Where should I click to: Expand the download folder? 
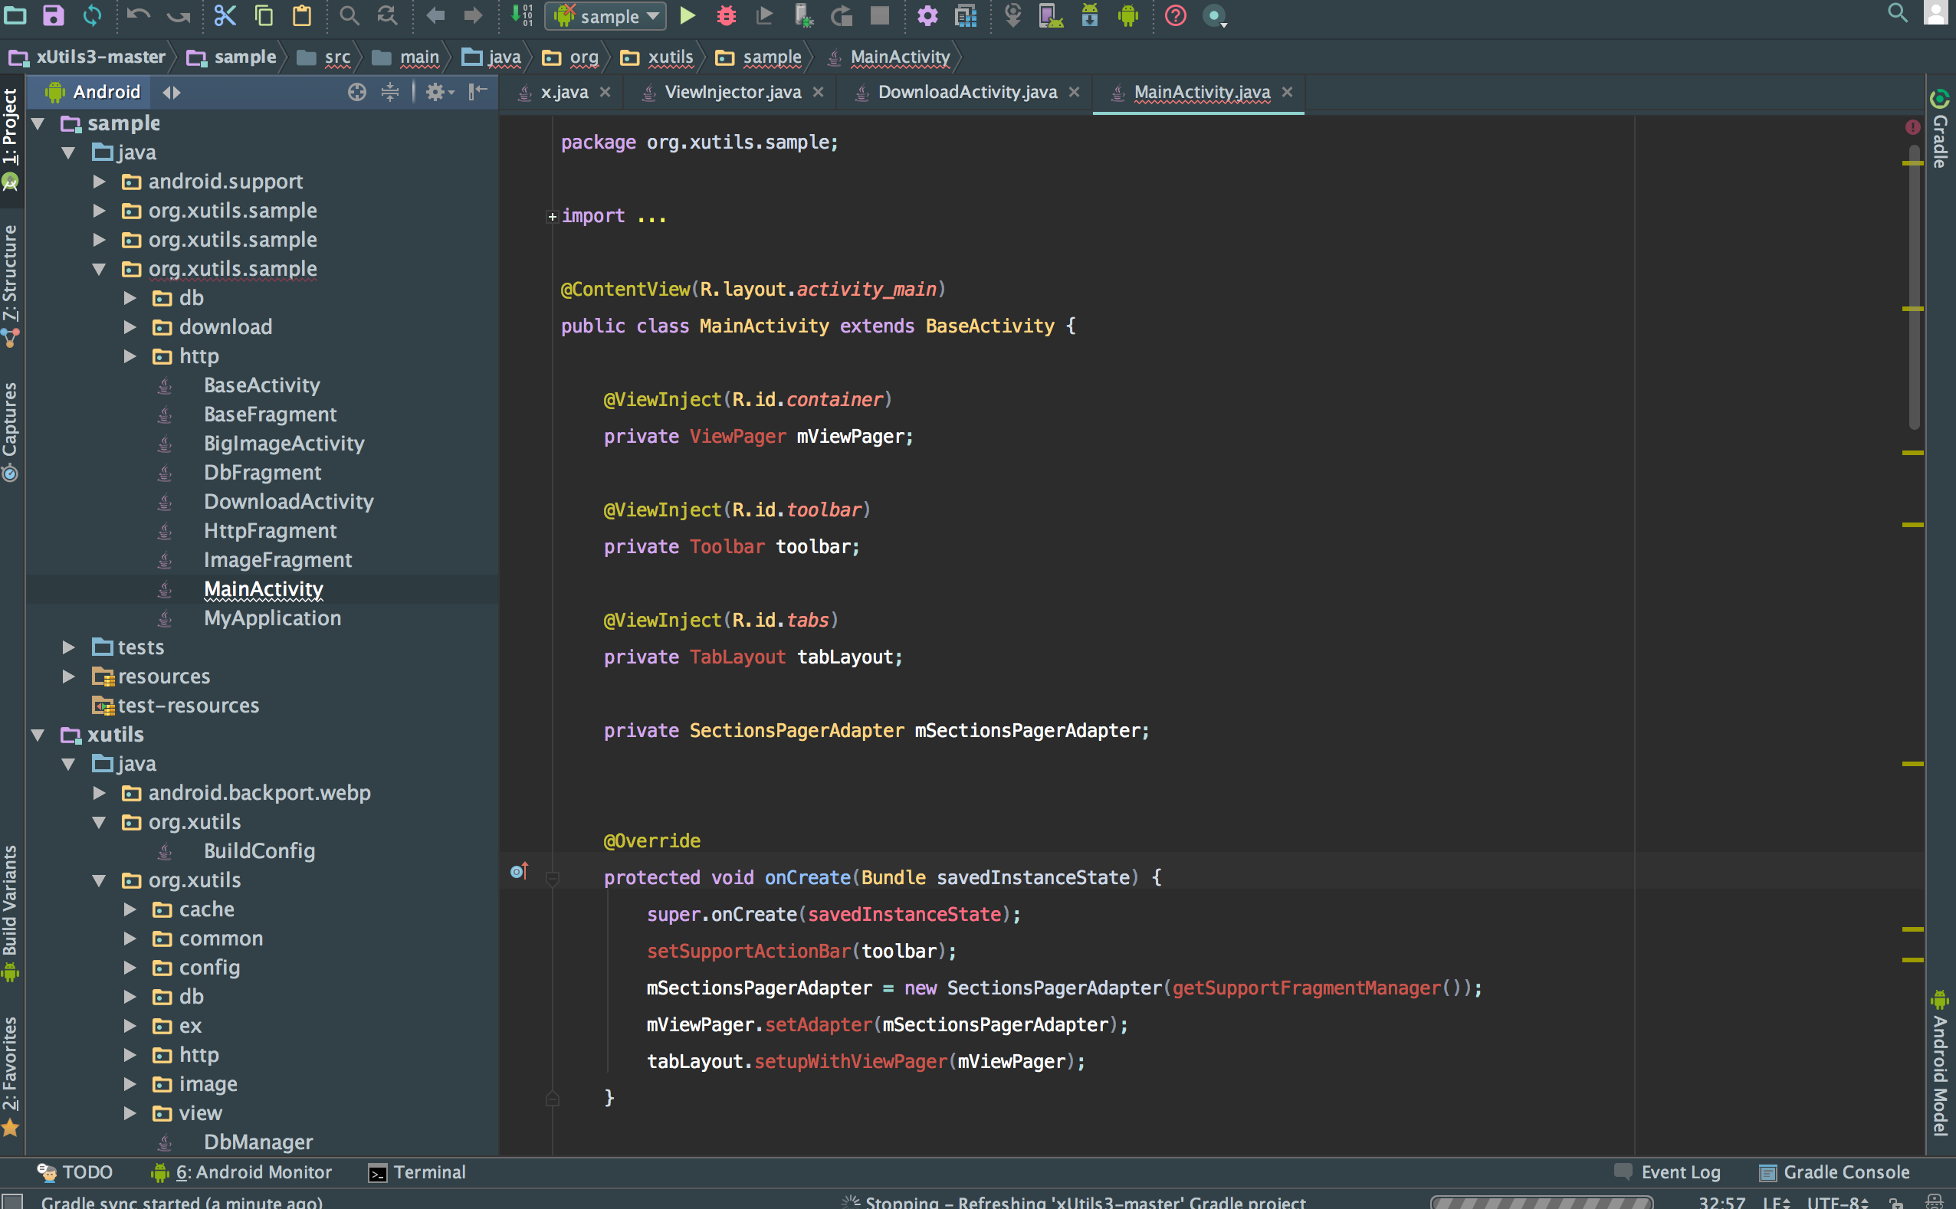coord(130,327)
